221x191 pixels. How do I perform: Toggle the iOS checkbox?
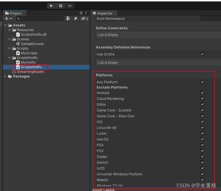[202, 122]
